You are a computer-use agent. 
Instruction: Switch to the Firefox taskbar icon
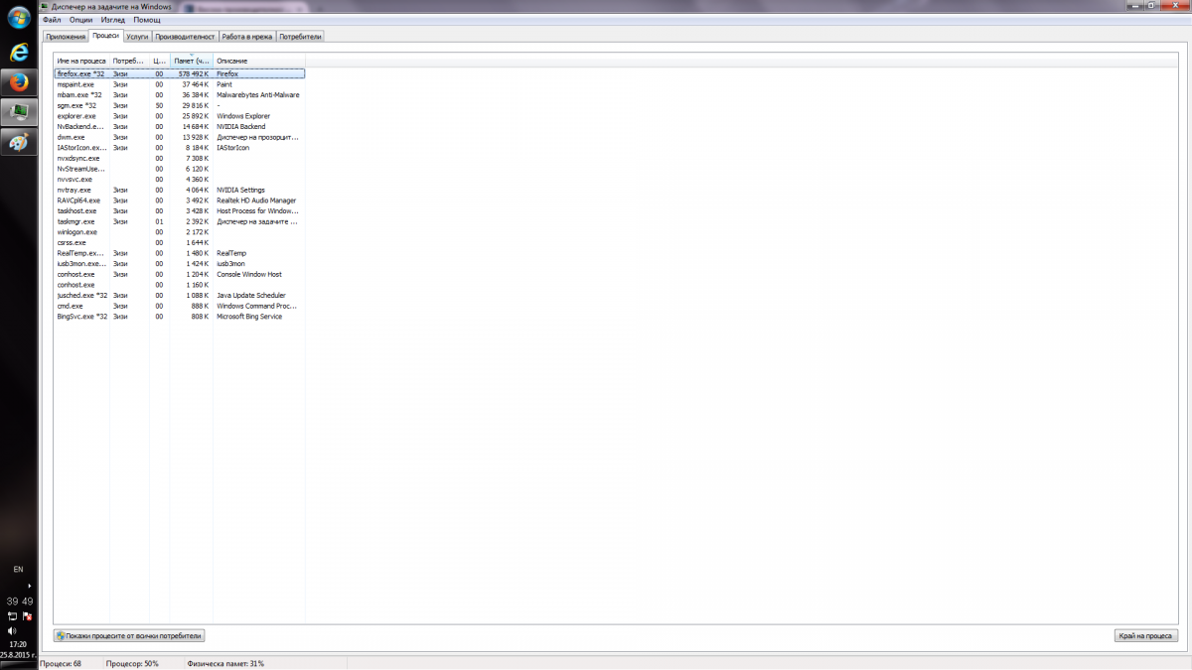click(18, 82)
